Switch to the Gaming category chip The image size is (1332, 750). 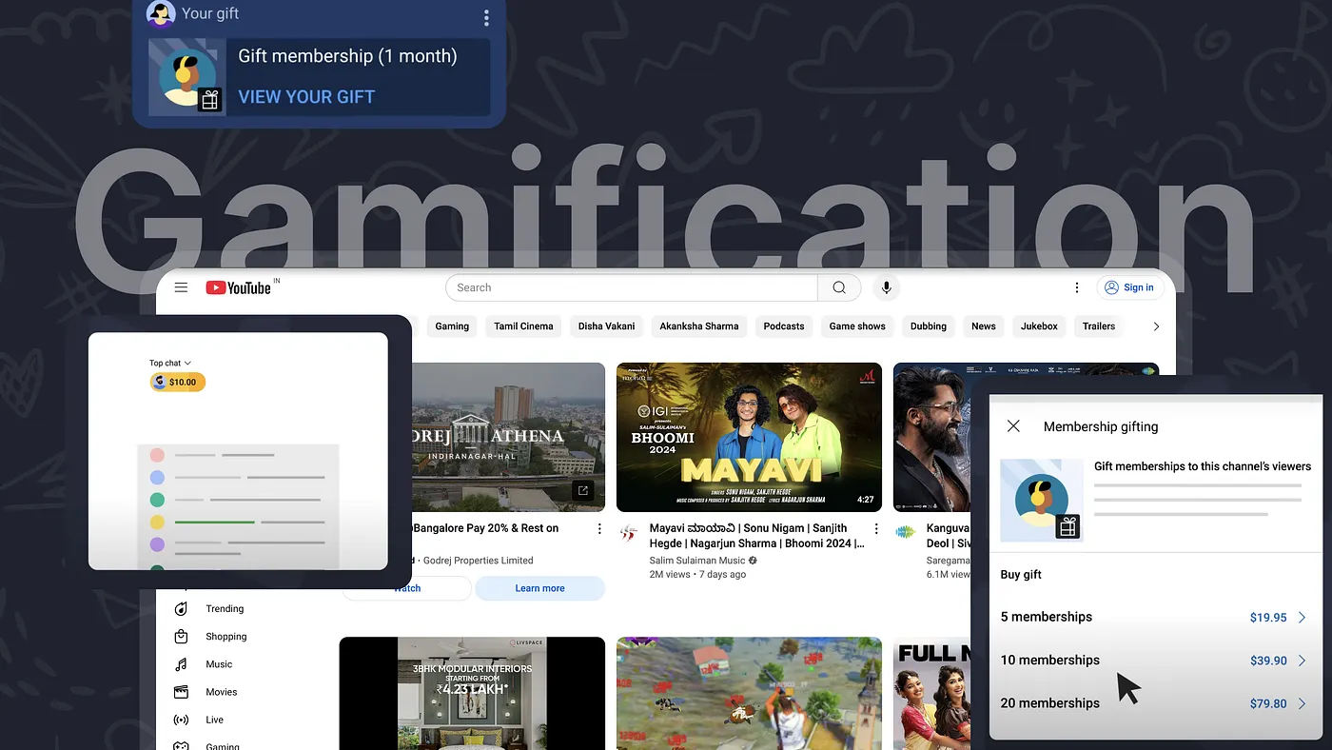coord(451,326)
